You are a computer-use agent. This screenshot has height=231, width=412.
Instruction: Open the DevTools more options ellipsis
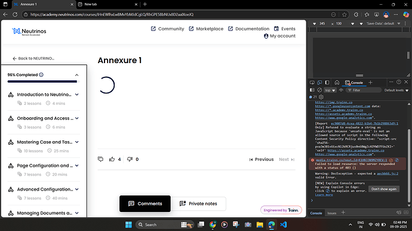(x=391, y=82)
